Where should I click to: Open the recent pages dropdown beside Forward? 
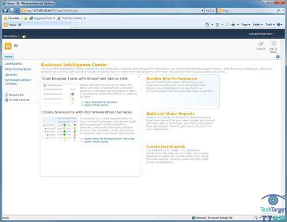[17, 11]
